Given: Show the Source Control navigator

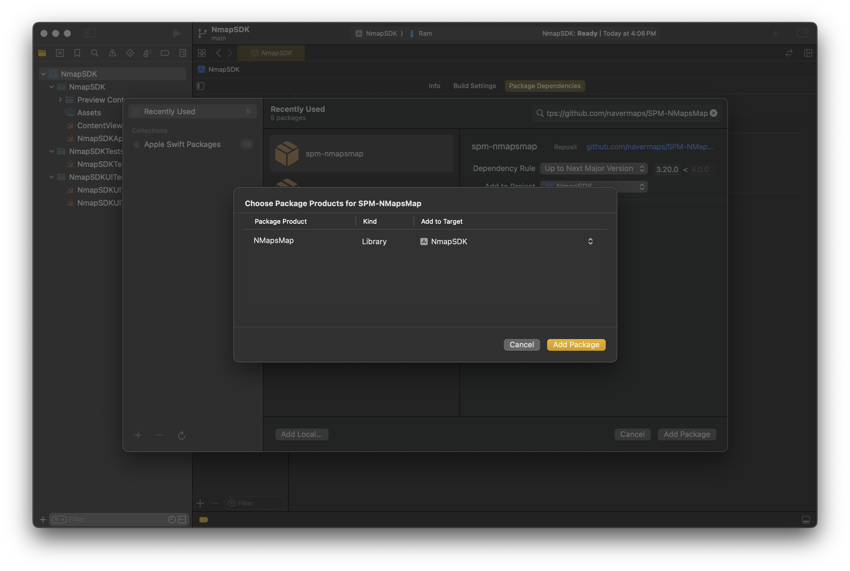Looking at the screenshot, I should tap(60, 53).
